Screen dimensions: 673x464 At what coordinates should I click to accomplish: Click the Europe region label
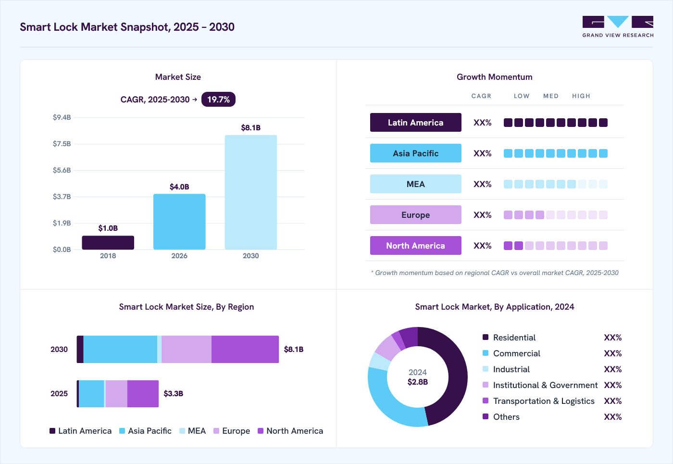click(x=416, y=215)
